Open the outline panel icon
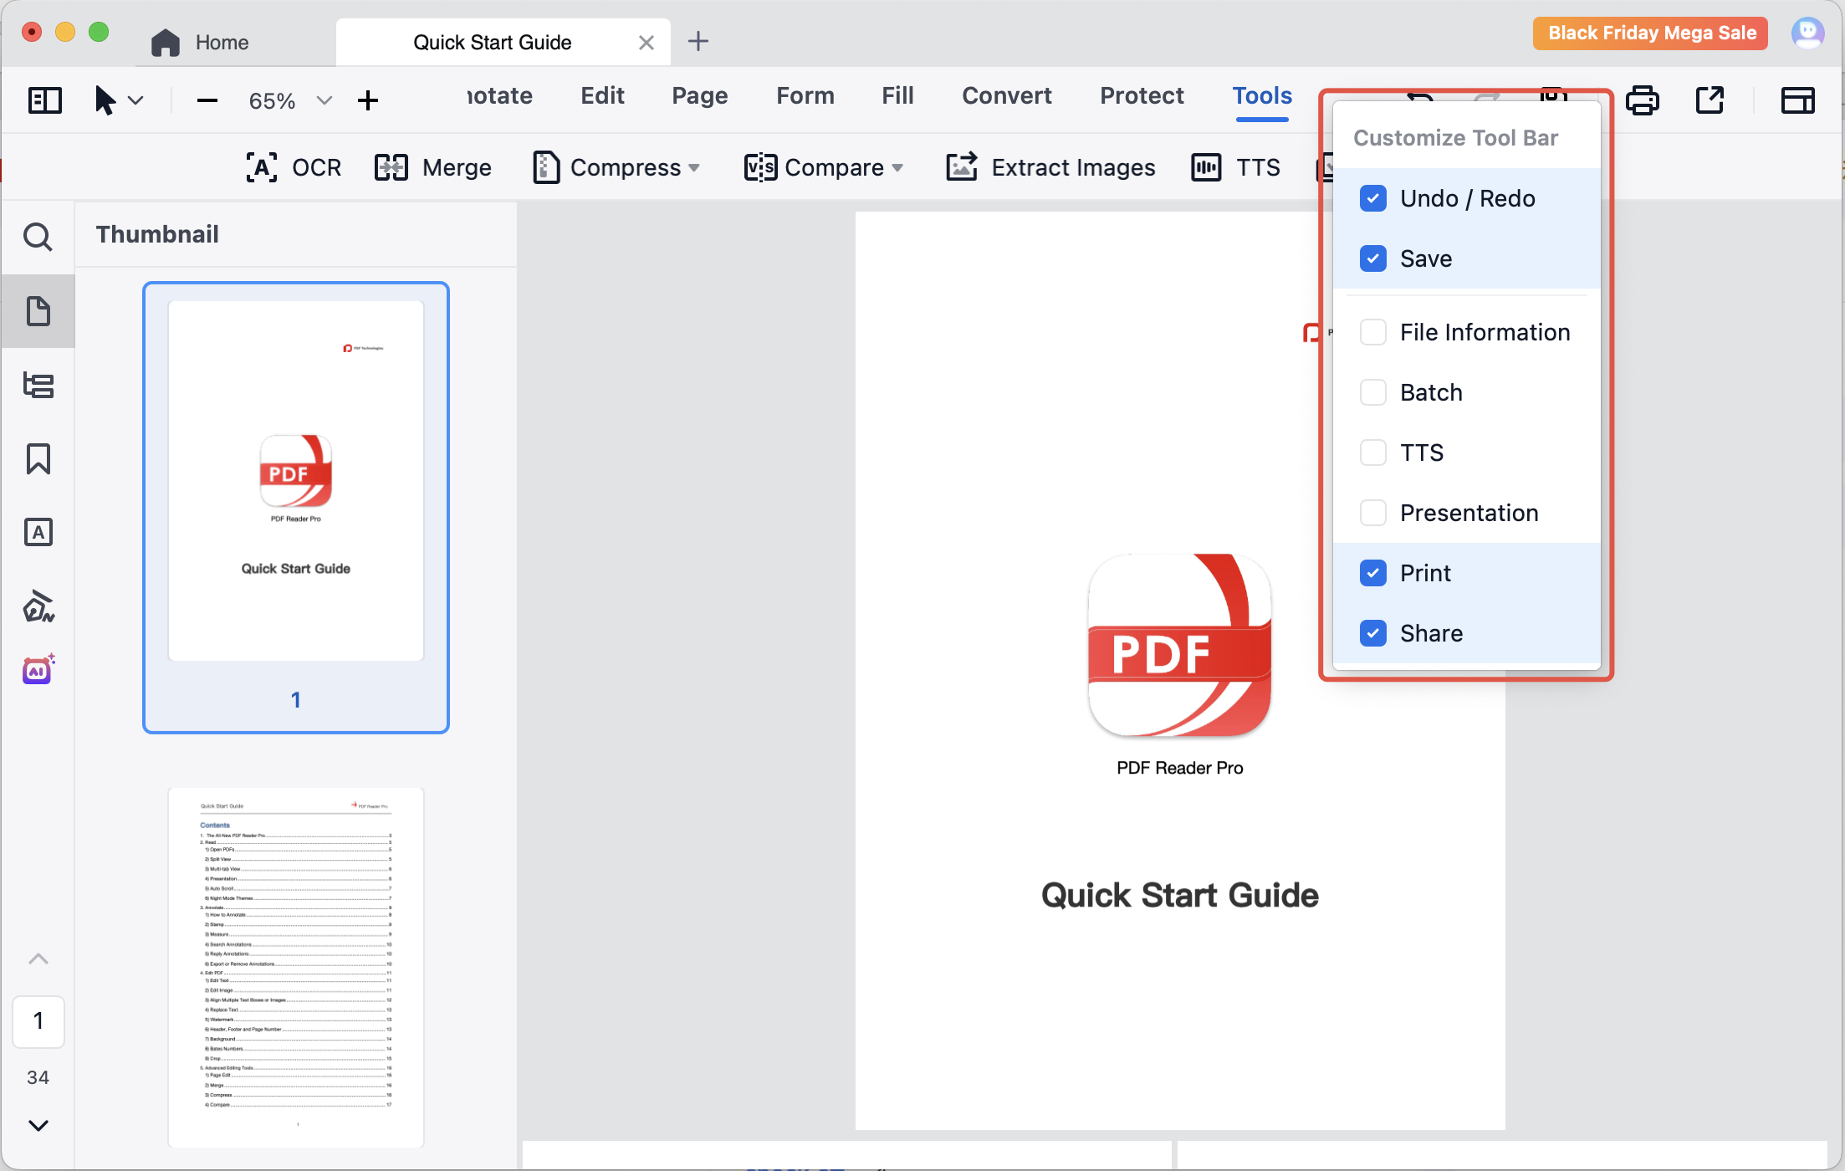The height and width of the screenshot is (1171, 1845). pos(38,386)
